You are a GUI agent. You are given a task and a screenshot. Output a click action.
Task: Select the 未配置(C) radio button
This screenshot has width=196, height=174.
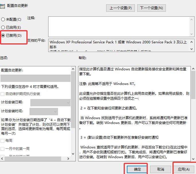coord(3,20)
